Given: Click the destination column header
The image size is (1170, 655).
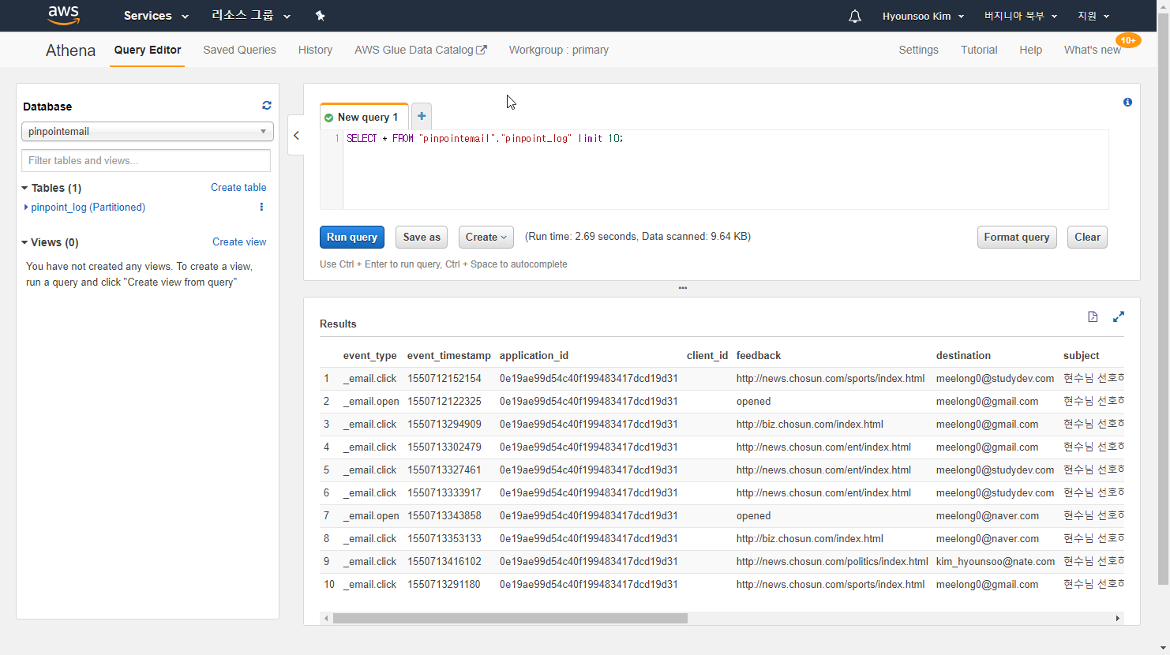Looking at the screenshot, I should coord(963,355).
